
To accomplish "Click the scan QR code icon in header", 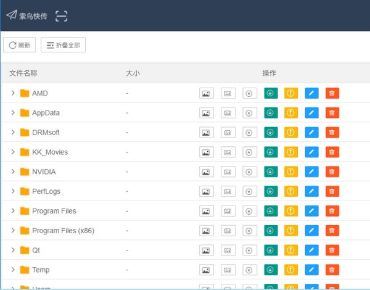I will tap(61, 16).
